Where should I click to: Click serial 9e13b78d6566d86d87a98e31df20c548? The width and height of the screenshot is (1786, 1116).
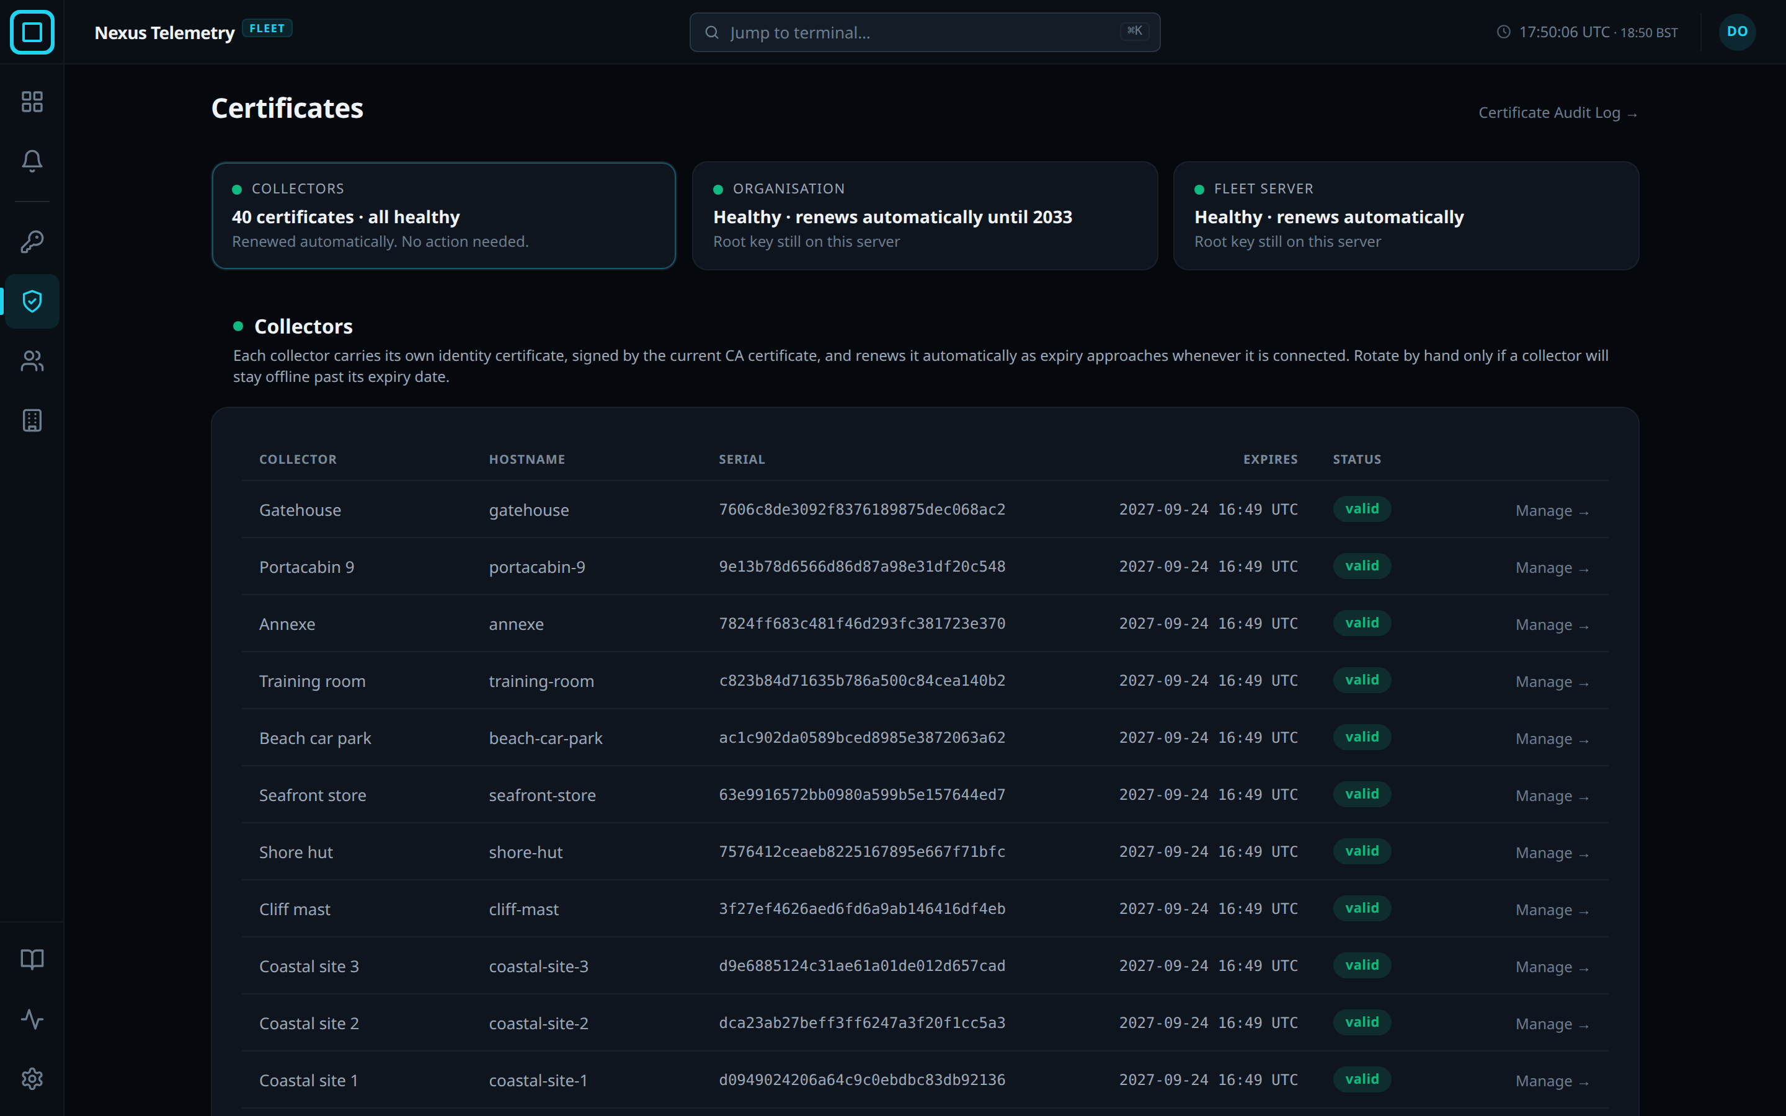point(862,566)
